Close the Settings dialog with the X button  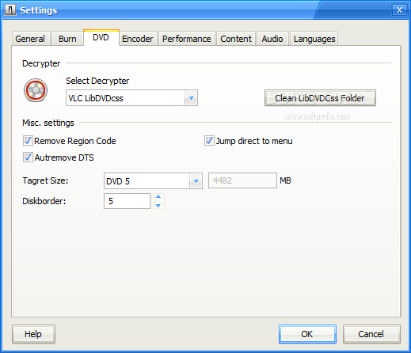point(399,10)
